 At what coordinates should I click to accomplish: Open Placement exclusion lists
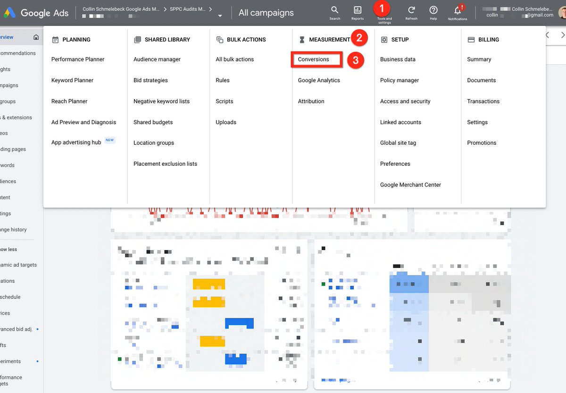coord(165,164)
